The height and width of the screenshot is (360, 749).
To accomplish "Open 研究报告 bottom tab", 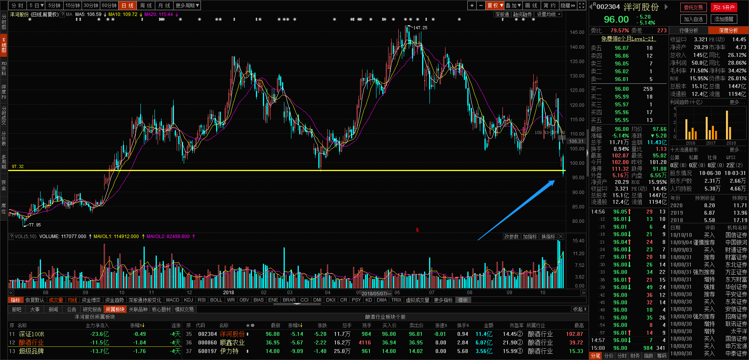I will 92,309.
